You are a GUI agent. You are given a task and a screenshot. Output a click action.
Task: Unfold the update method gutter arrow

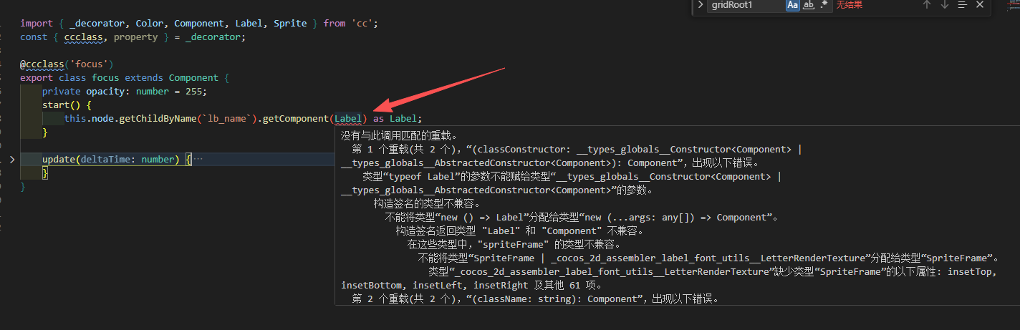point(12,159)
